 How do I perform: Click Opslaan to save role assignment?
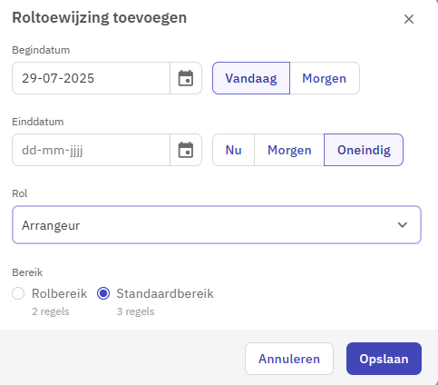384,359
